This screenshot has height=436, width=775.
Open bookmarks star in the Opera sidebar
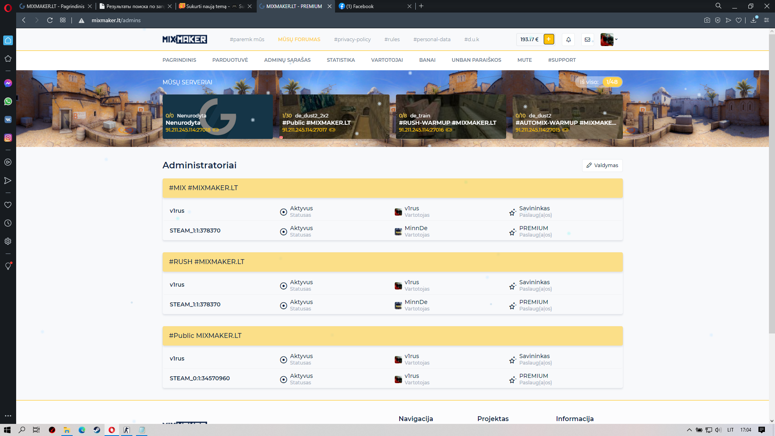point(8,59)
